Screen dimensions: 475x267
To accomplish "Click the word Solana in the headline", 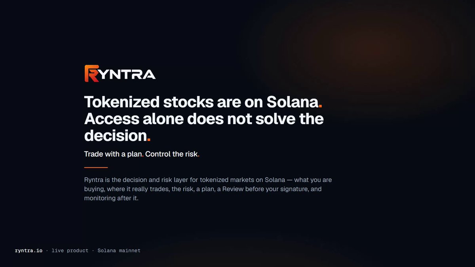I will click(293, 102).
